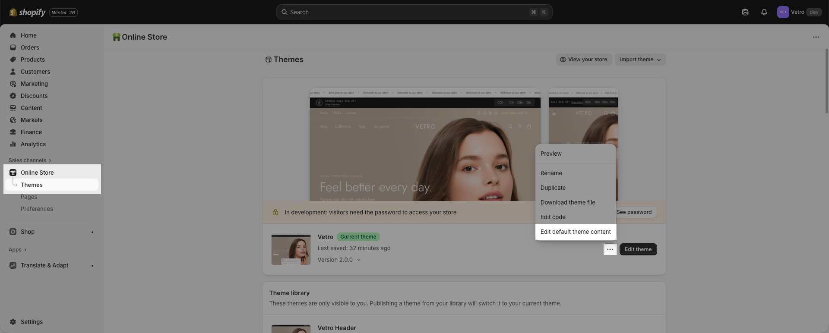Open the page's top-right more options menu
829x333 pixels.
point(816,37)
